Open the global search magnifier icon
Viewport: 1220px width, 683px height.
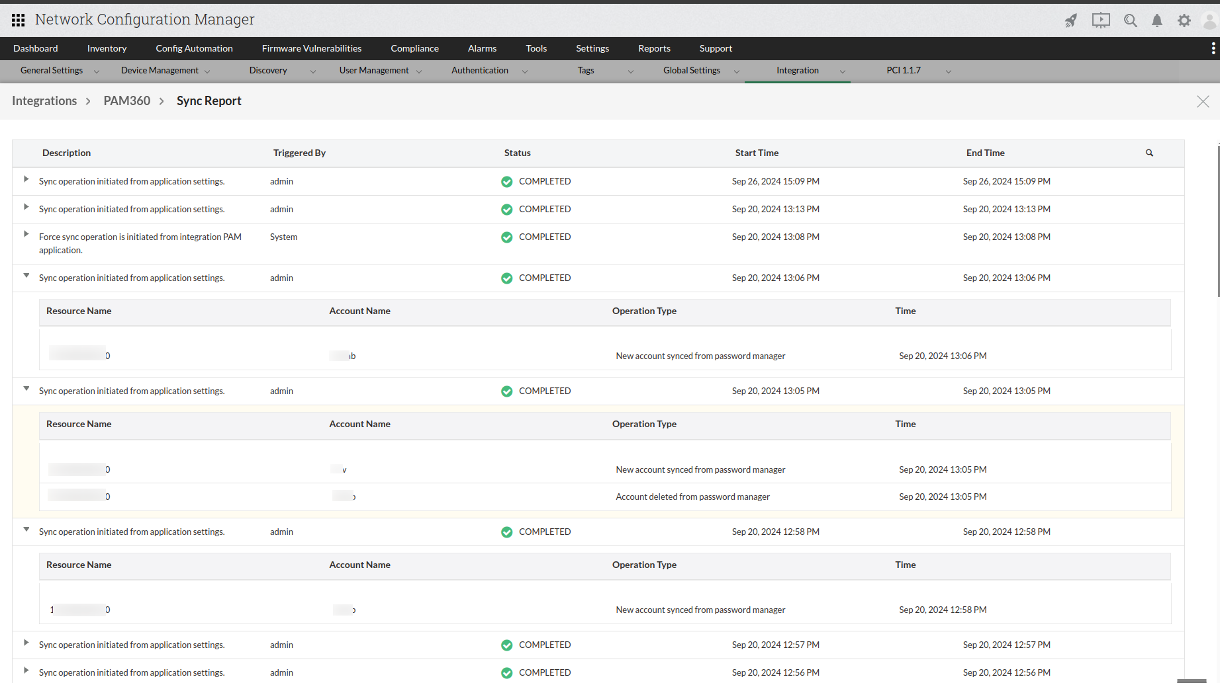click(1131, 20)
